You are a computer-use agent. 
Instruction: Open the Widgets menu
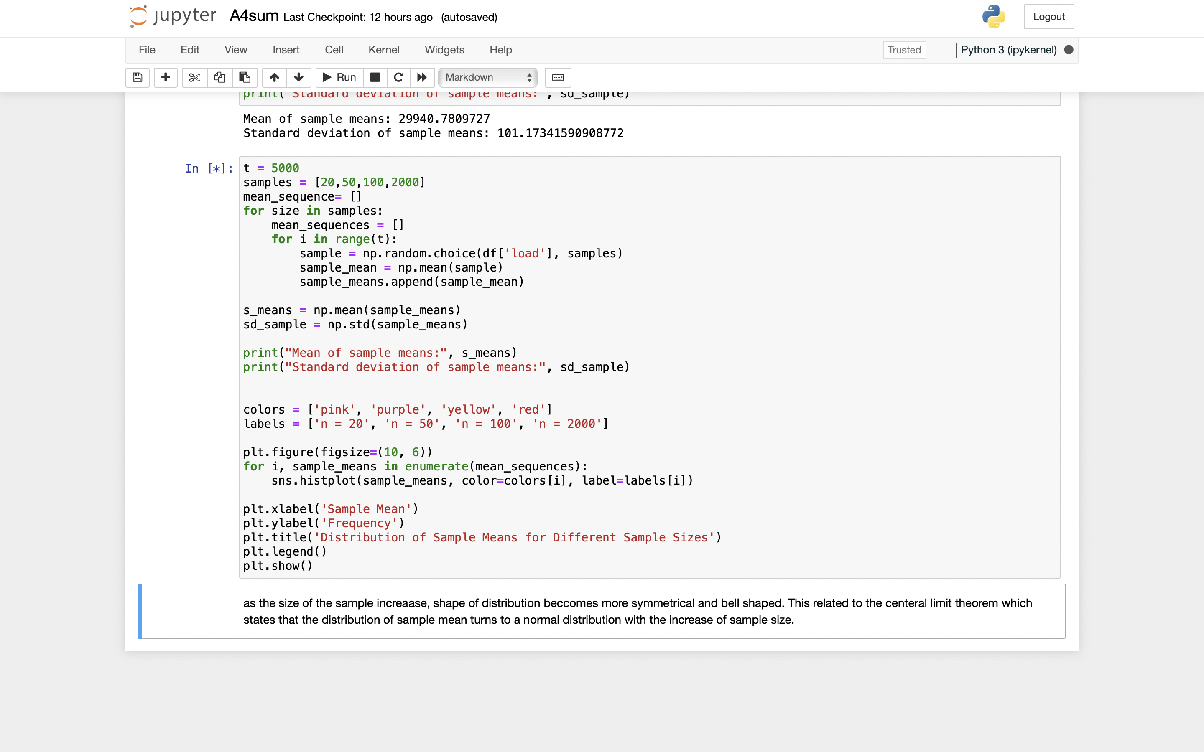pyautogui.click(x=444, y=50)
